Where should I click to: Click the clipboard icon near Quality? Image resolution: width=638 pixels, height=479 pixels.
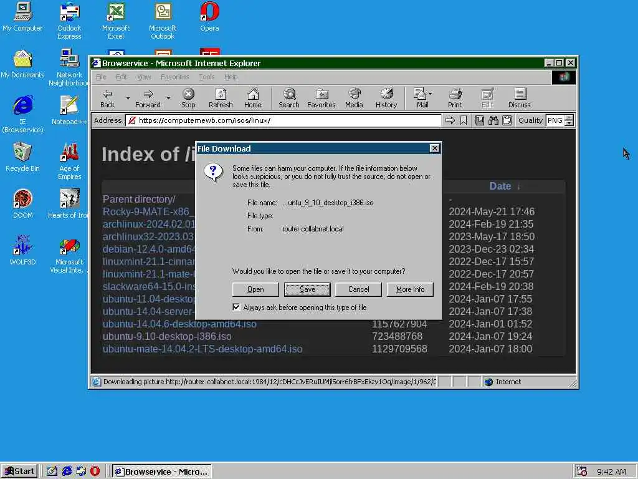click(507, 120)
